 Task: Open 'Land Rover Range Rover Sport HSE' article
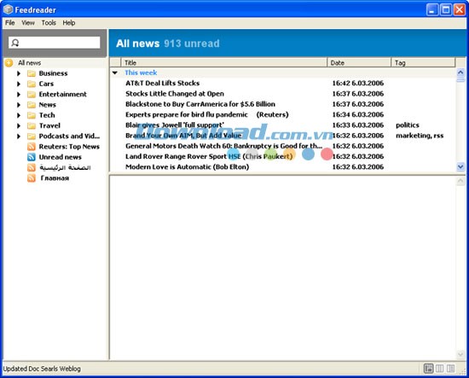[x=209, y=156]
